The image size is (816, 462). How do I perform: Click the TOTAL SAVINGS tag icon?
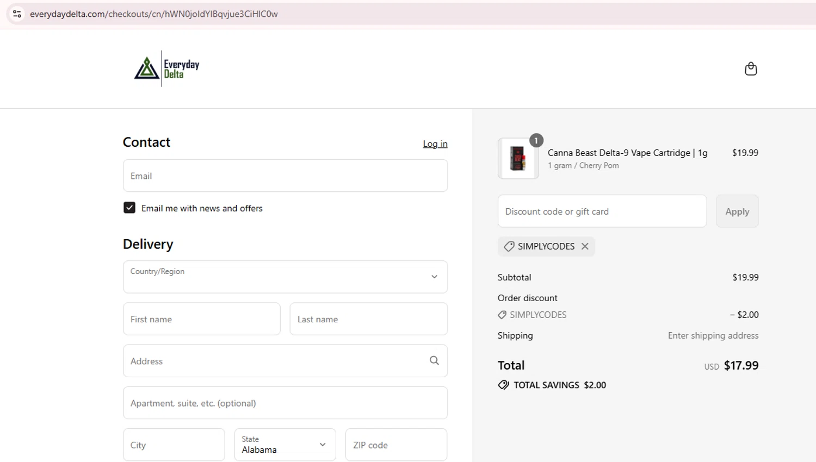pos(503,385)
